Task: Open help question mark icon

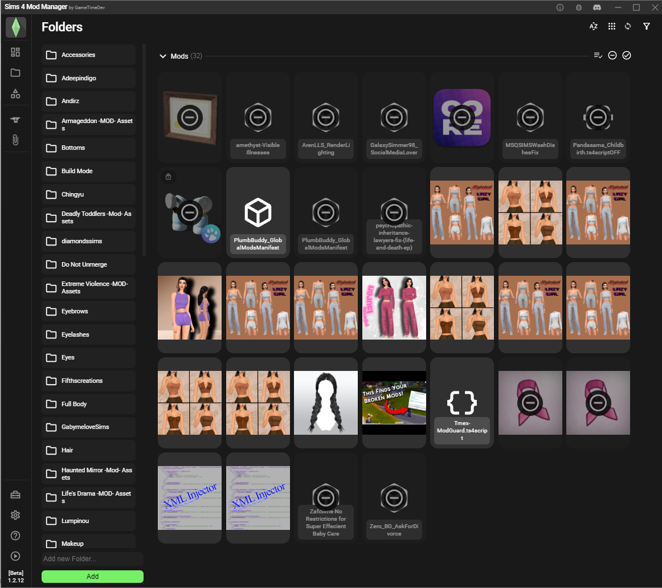Action: click(15, 536)
